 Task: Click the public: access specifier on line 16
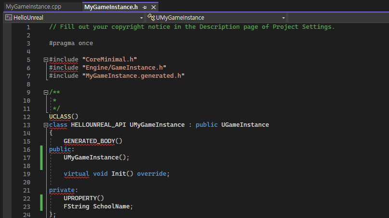[62, 149]
